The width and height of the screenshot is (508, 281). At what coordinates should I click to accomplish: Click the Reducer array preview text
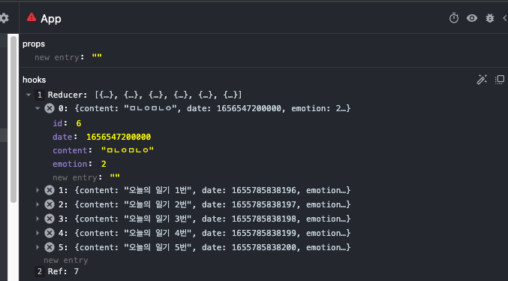(169, 95)
